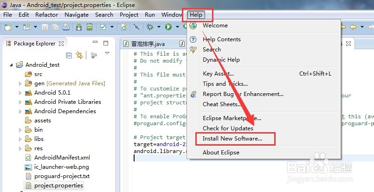Viewport: 374px width, 192px height.
Task: Click the Save toolbar icon
Action: (45, 27)
